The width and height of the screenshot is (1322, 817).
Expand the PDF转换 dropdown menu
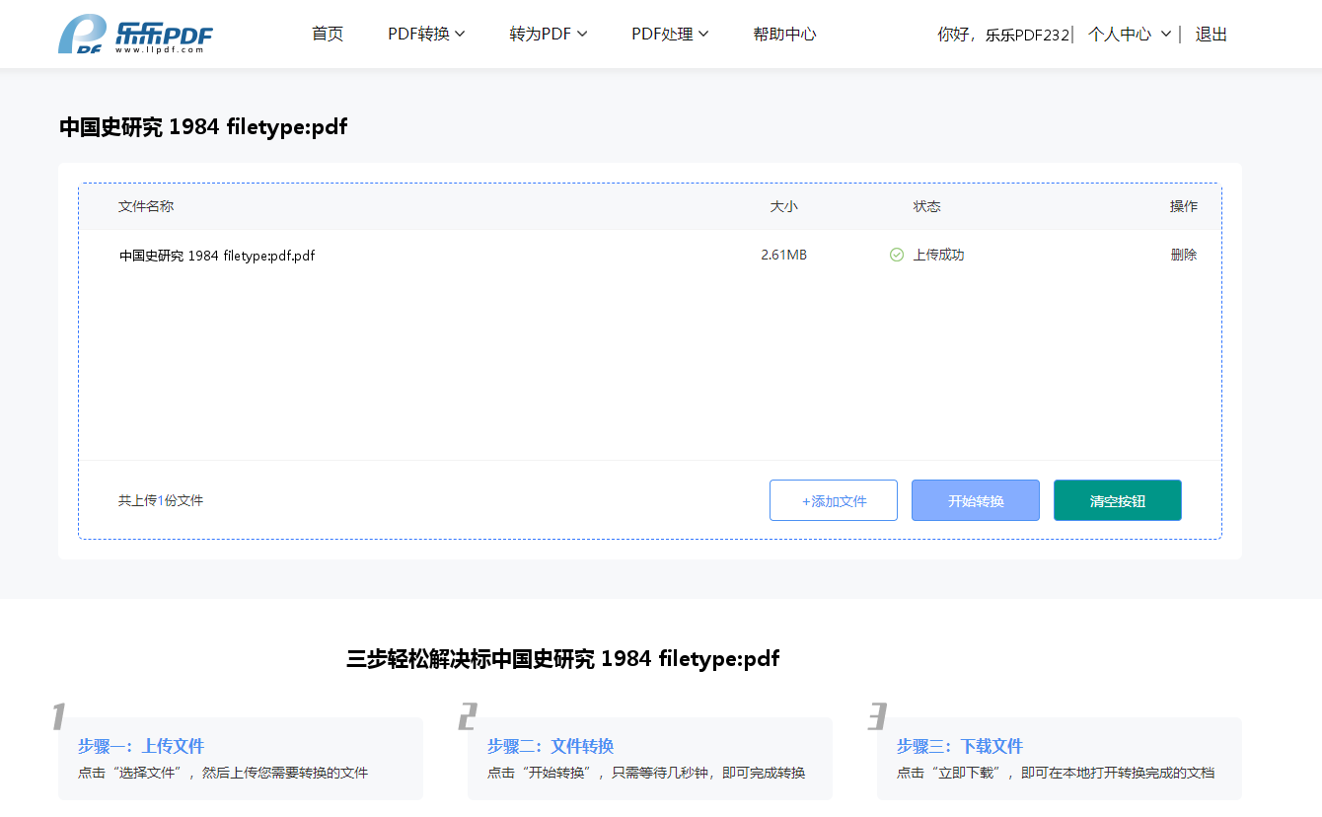coord(426,34)
